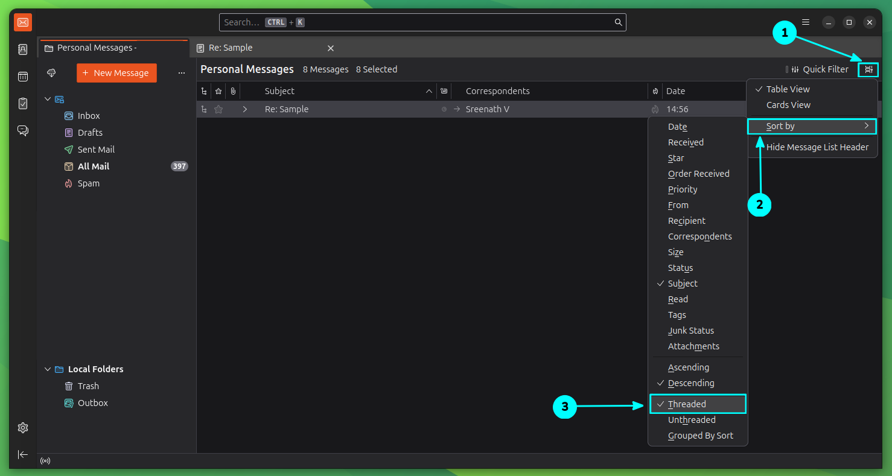Click the New Message button
This screenshot has width=892, height=476.
pos(116,72)
